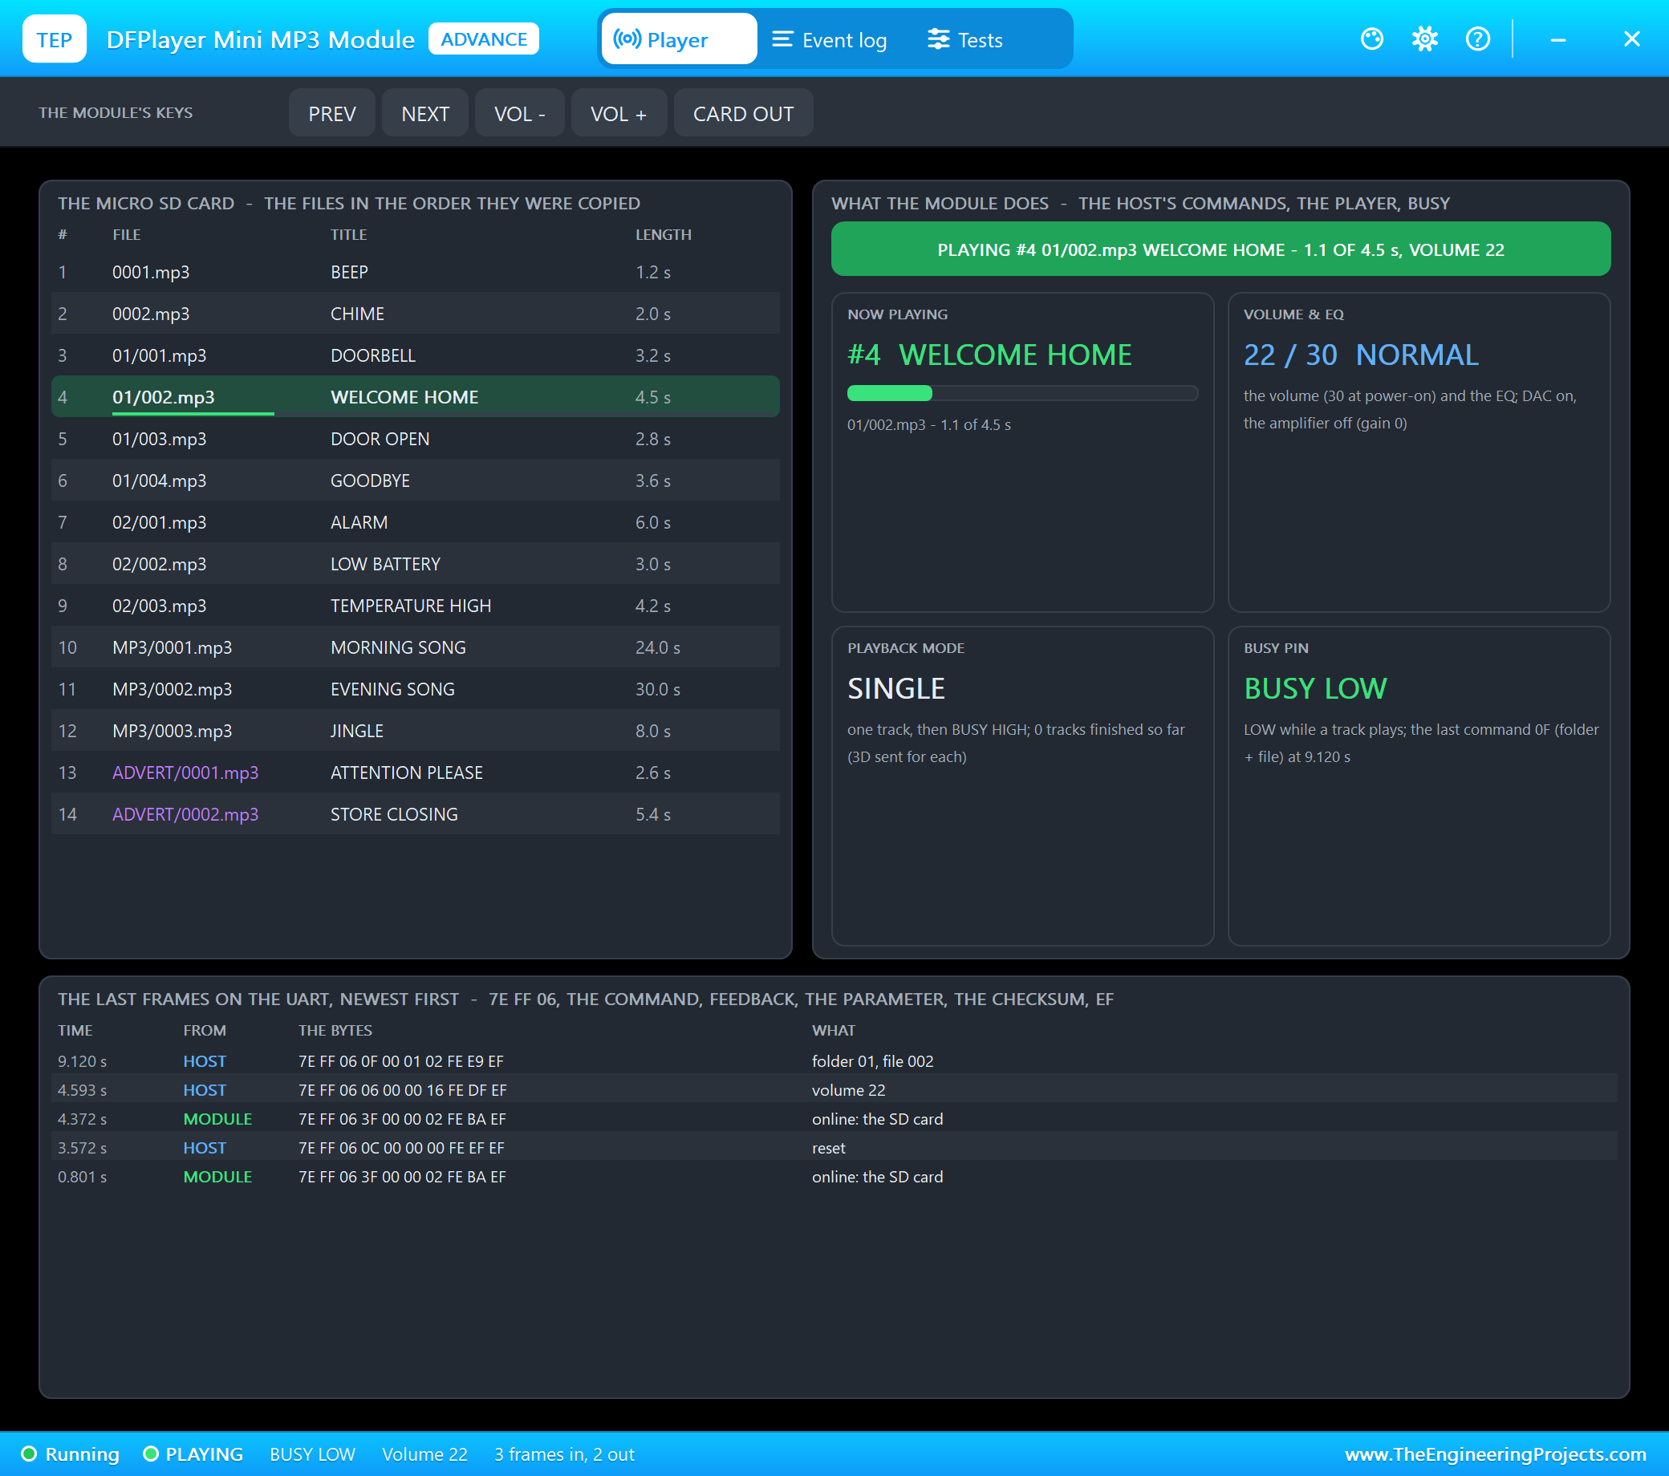1669x1476 pixels.
Task: Select the JINGLE track row
Action: click(415, 730)
